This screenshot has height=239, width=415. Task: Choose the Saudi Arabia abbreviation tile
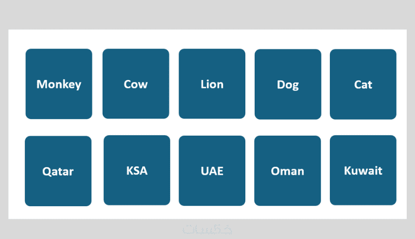click(136, 170)
